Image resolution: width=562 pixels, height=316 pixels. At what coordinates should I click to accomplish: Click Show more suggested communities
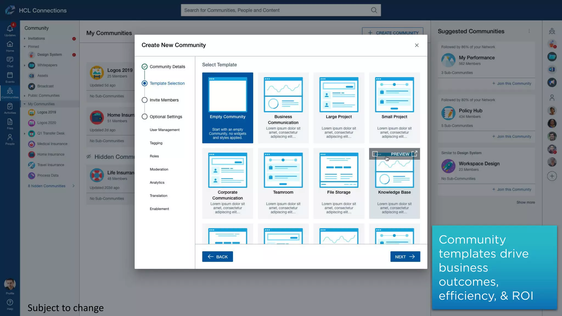coord(526,202)
